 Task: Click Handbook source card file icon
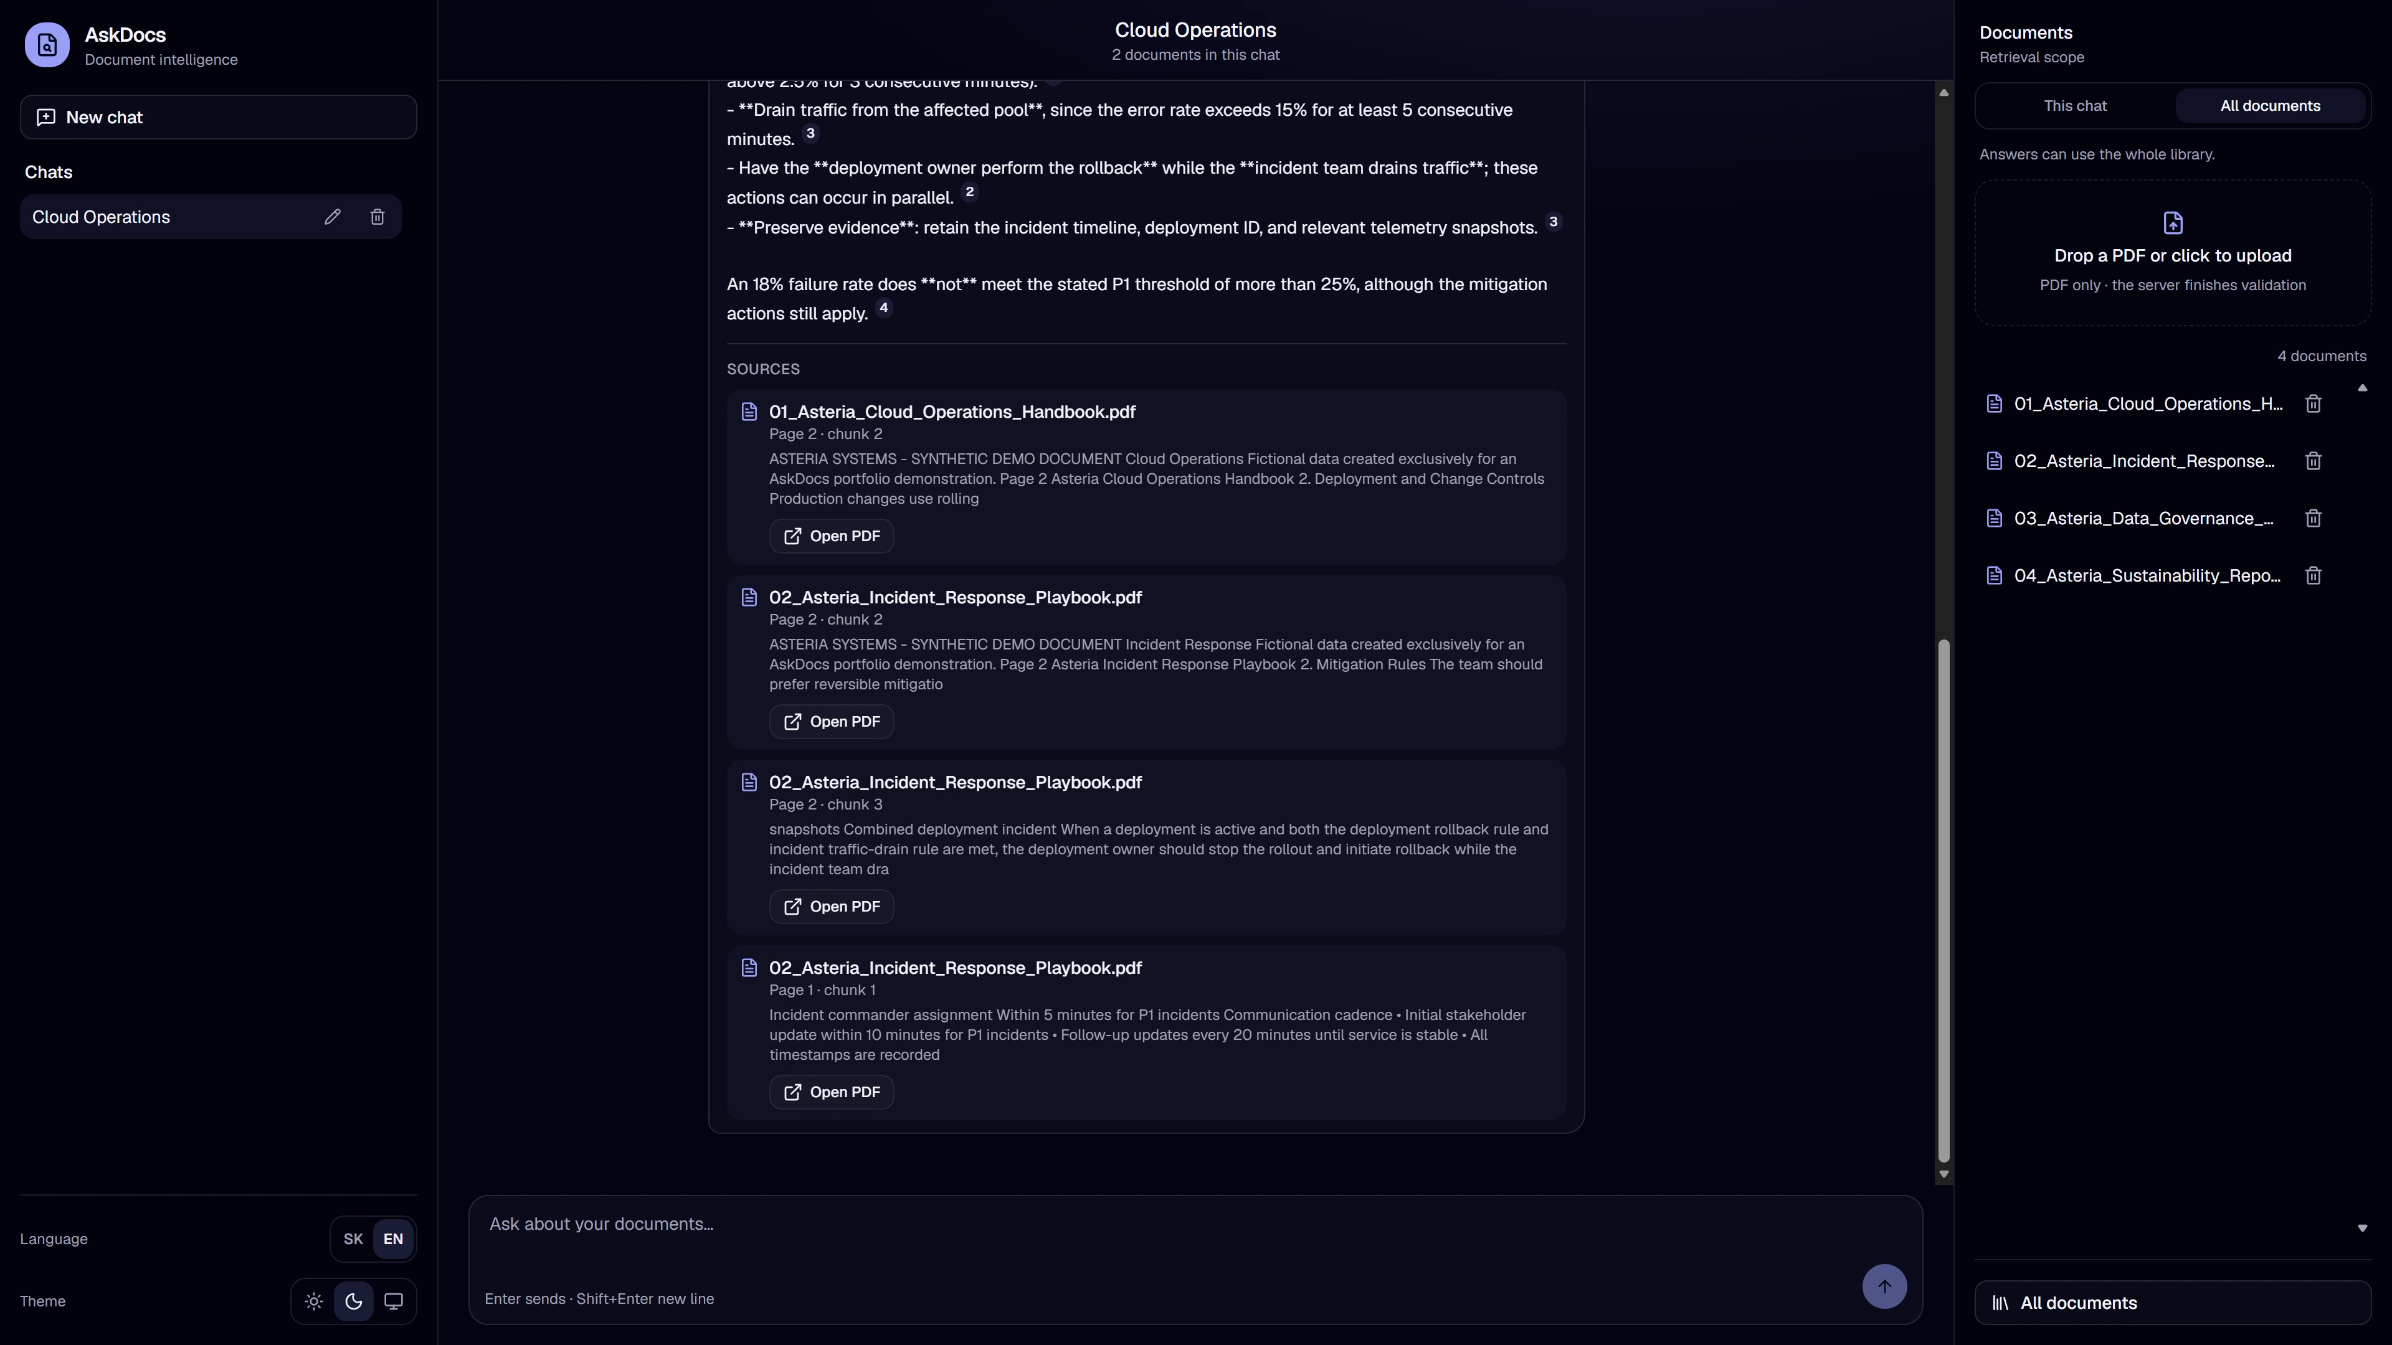click(749, 412)
